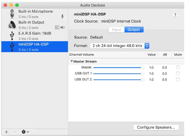Click the Source Default text
The height and width of the screenshot is (137, 188).
96,37
